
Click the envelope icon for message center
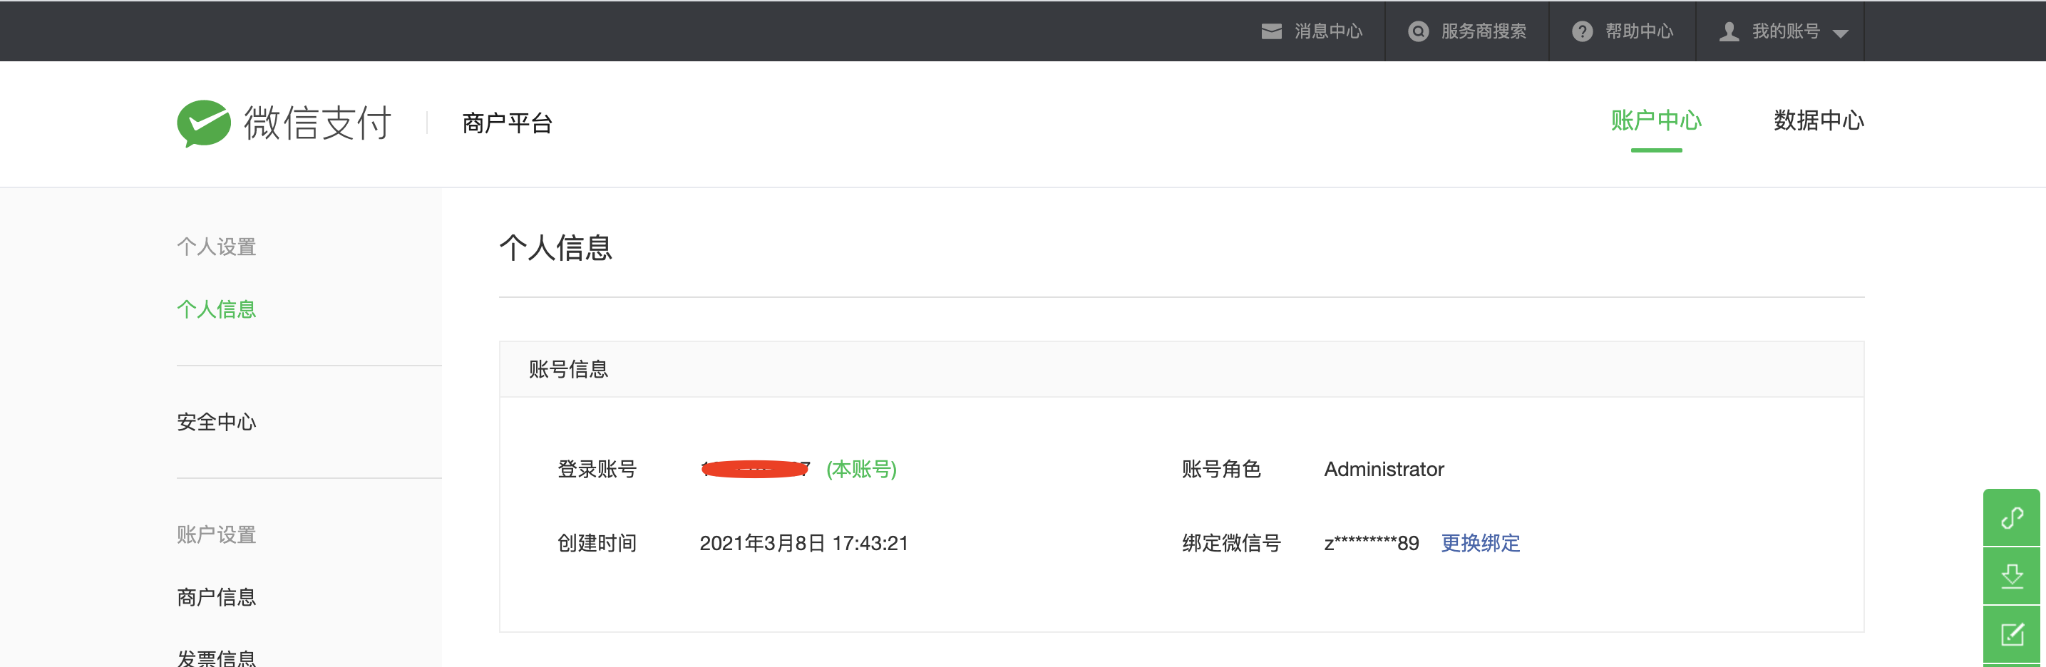(x=1272, y=32)
